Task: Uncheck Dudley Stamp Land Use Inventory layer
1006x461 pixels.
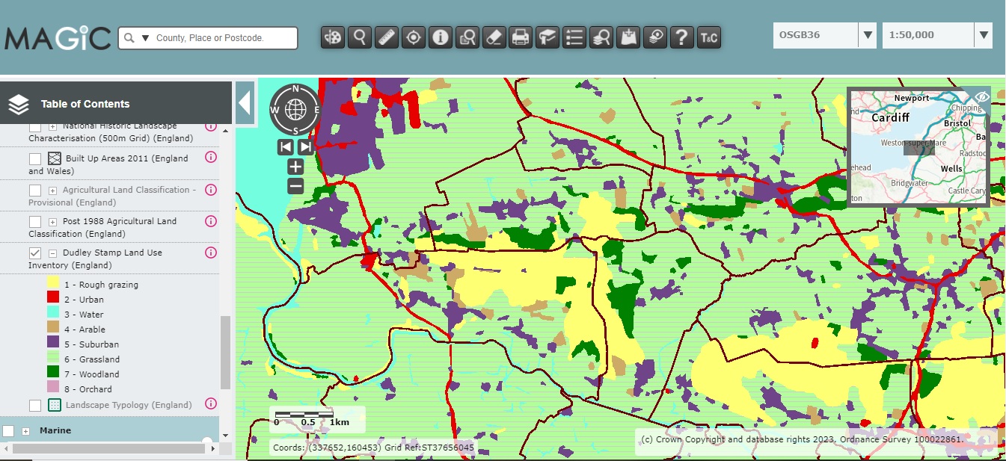Action: click(35, 253)
